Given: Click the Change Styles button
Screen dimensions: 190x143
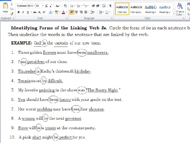Looking at the screenshot, I should tap(180, 9).
